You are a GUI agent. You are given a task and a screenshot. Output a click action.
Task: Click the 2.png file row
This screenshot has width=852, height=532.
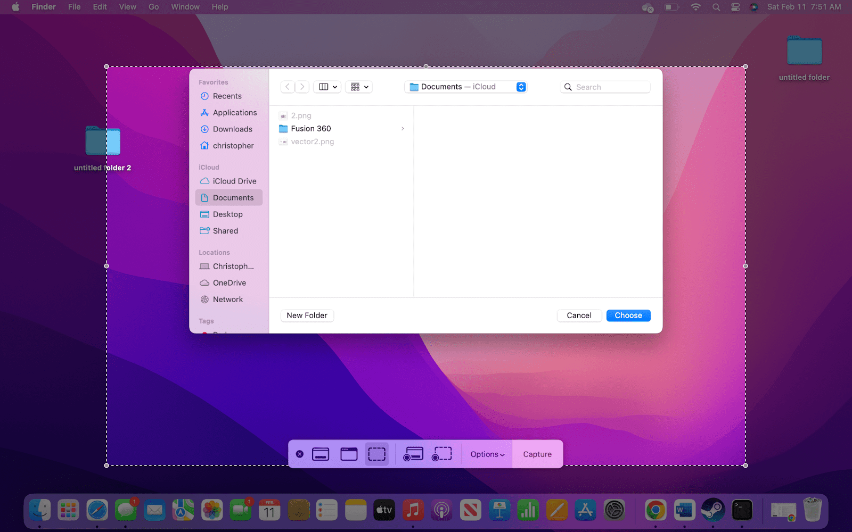(x=341, y=115)
